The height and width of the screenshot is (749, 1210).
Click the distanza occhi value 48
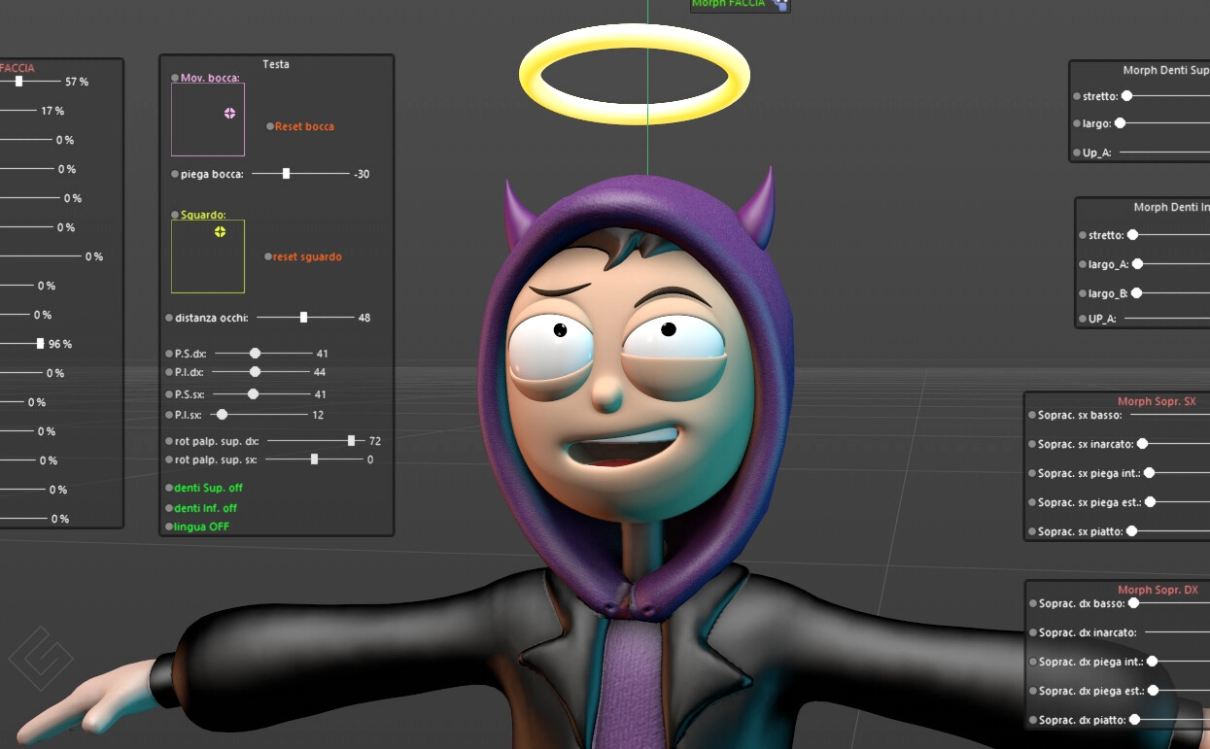point(364,318)
